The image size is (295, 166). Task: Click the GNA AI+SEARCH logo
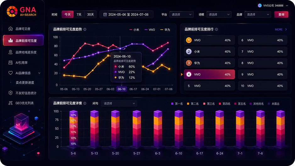[x=21, y=11]
